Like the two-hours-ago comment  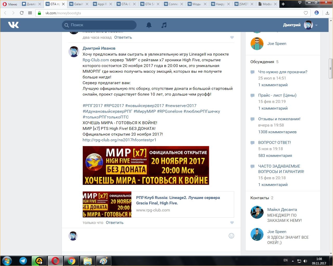click(232, 37)
